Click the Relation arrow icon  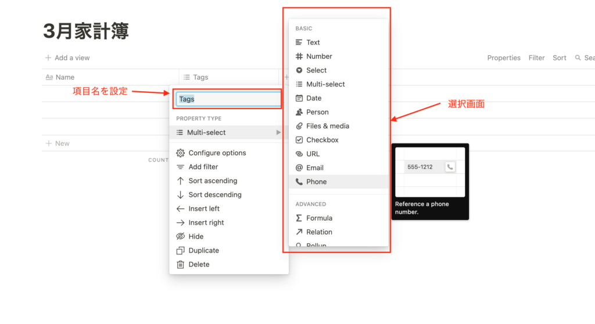(x=299, y=232)
